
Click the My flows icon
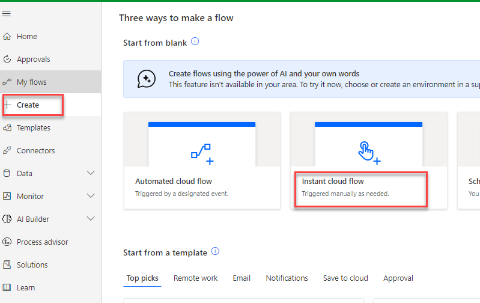point(7,82)
